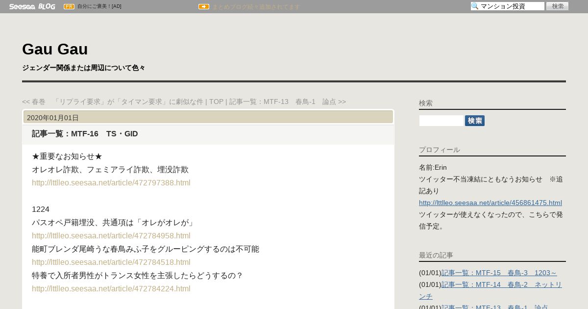The width and height of the screenshot is (588, 309).
Task: Click the ★重要なお知らせ★ text line
Action: (x=67, y=156)
